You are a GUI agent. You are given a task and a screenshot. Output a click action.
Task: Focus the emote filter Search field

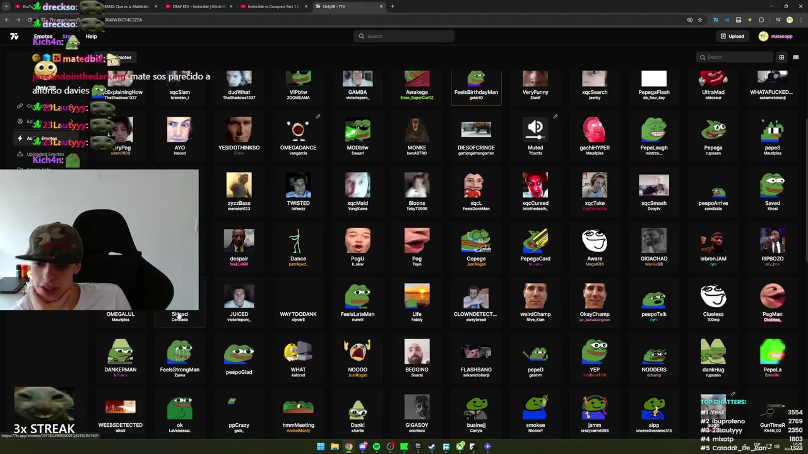(734, 57)
